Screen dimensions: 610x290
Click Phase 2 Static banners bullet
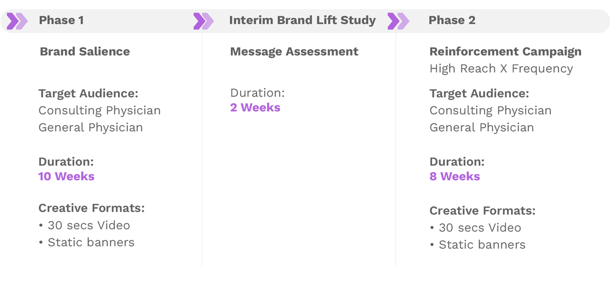point(478,245)
